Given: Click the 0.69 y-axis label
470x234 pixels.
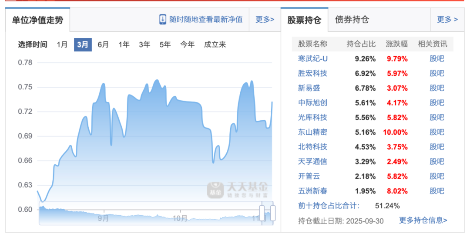Looking at the screenshot, I should pyautogui.click(x=26, y=136).
